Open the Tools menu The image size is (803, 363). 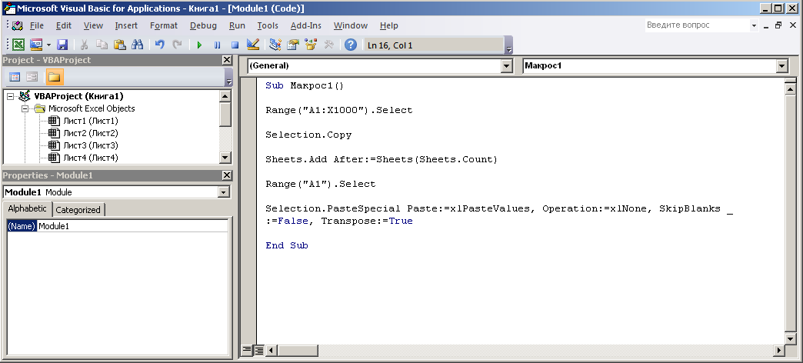coord(268,25)
